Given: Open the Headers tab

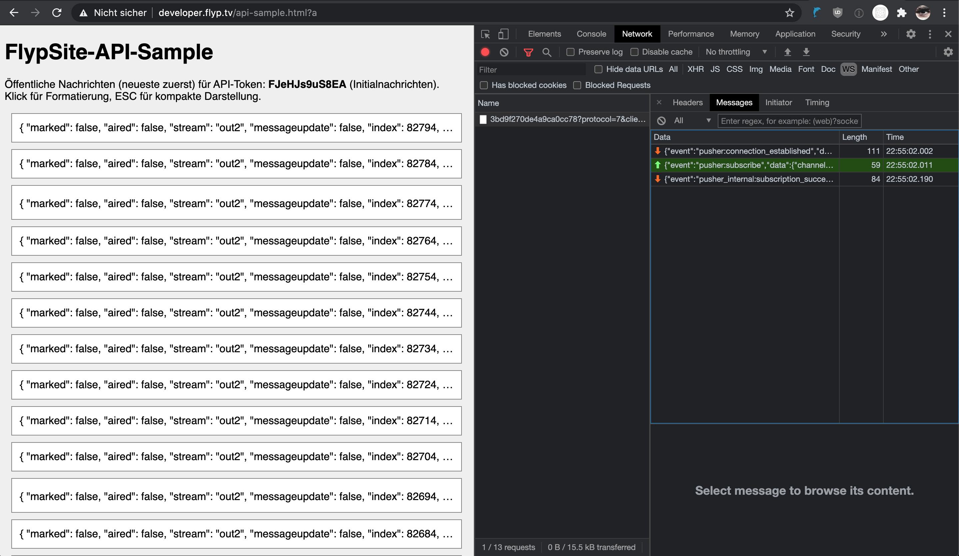Looking at the screenshot, I should click(x=687, y=103).
